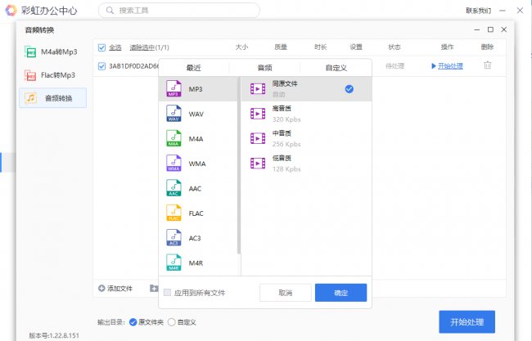
Task: Enable the 应用到所有文件 checkbox
Action: [x=167, y=293]
